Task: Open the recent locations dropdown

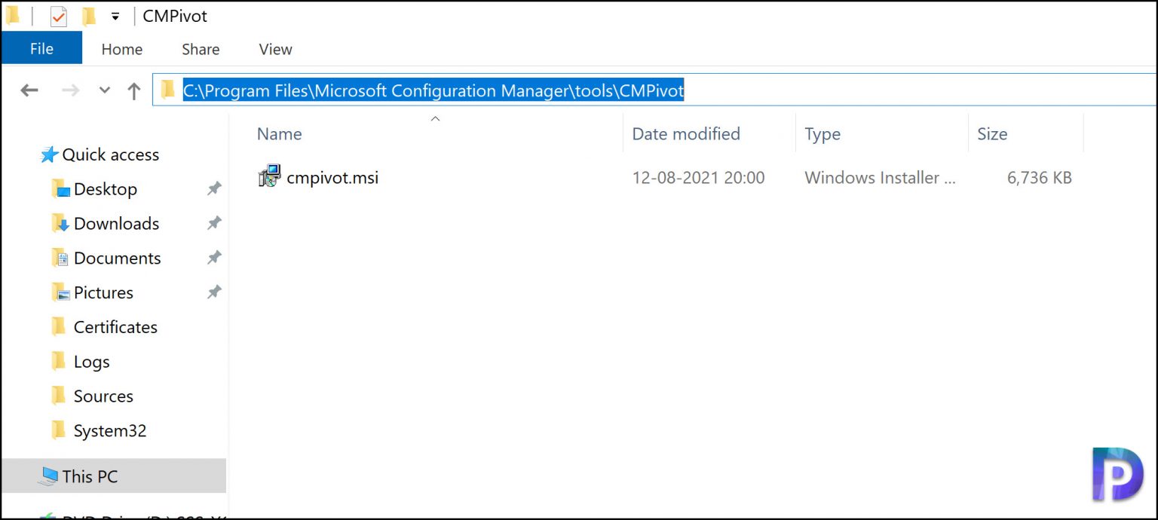Action: (105, 91)
